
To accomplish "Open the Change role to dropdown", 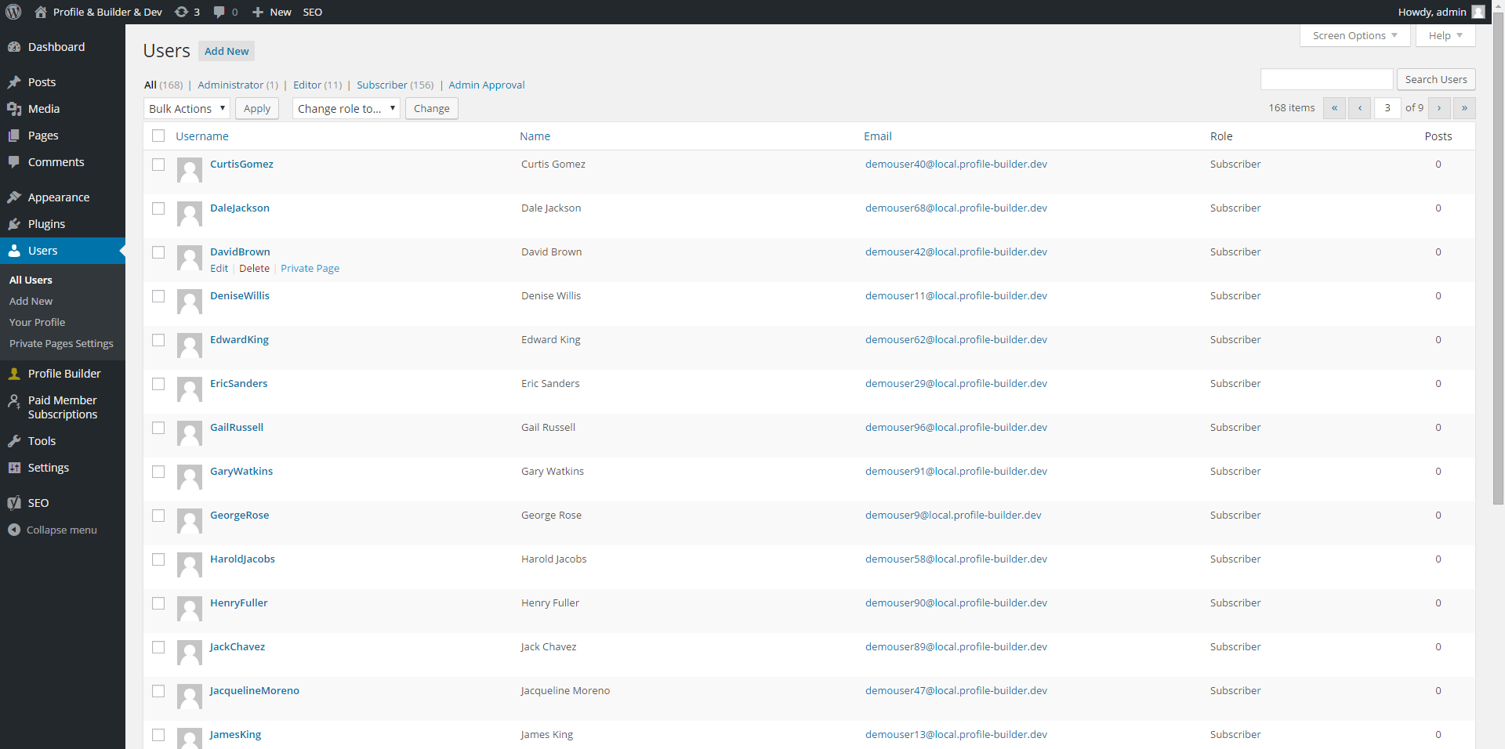I will click(x=346, y=108).
